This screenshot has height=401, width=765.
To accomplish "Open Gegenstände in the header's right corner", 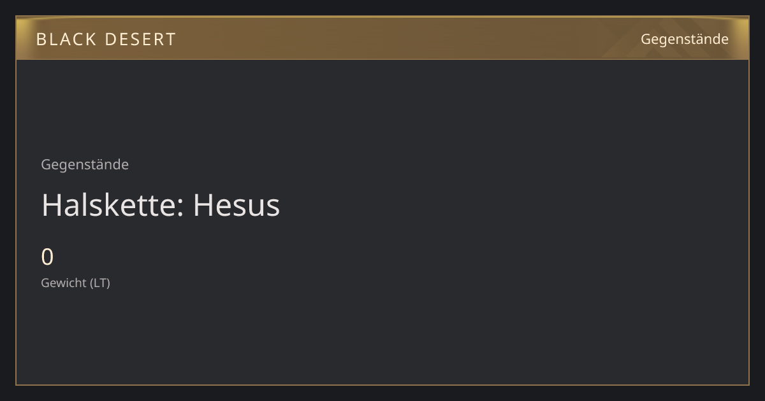I will pos(684,39).
